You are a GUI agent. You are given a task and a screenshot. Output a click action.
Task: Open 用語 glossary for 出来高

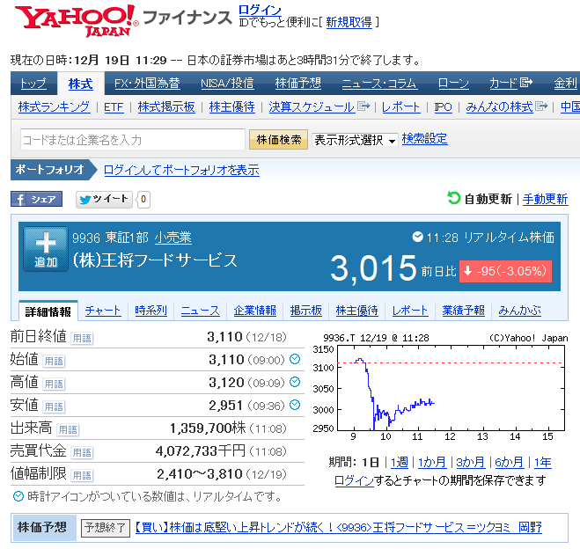(68, 430)
